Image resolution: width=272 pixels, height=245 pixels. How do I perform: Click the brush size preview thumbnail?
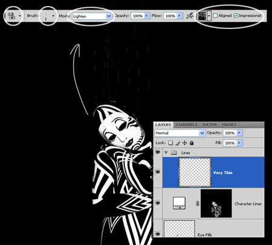point(46,16)
